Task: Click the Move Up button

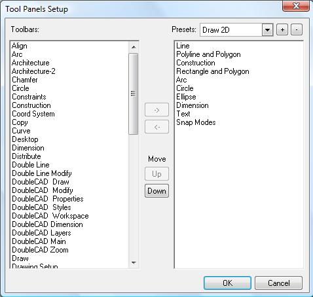Action: tap(156, 174)
